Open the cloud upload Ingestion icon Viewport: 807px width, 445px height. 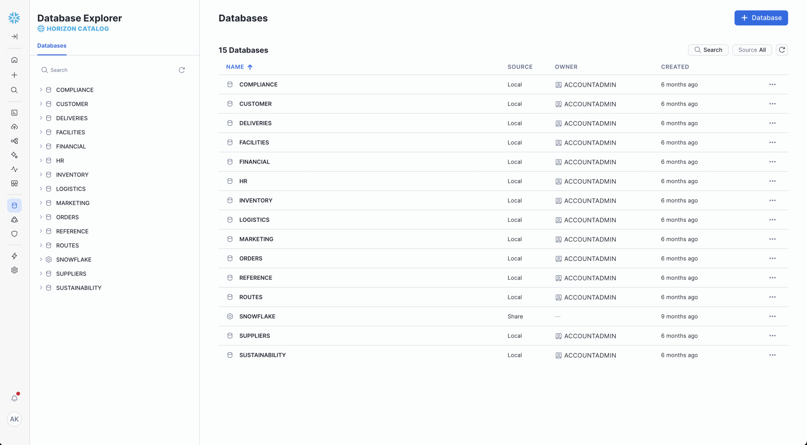coord(14,127)
